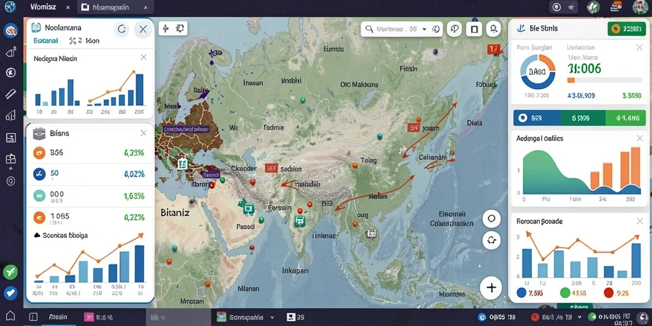This screenshot has width=652, height=326.
Task: Click the circle button above the map zoom control
Action: [492, 218]
